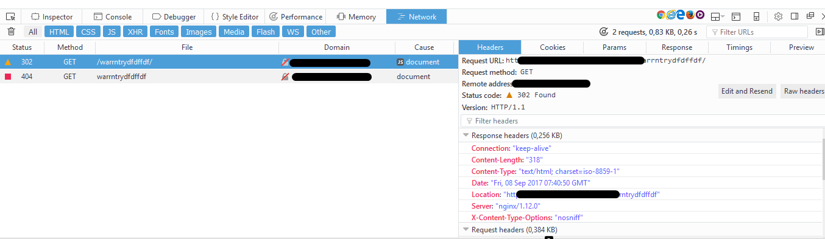Toggle responsive design mode icon
The image size is (825, 239).
[x=756, y=16]
